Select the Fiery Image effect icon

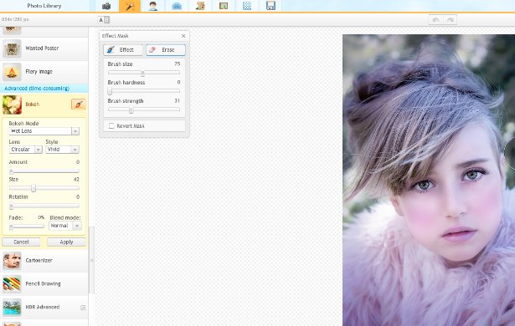(13, 72)
